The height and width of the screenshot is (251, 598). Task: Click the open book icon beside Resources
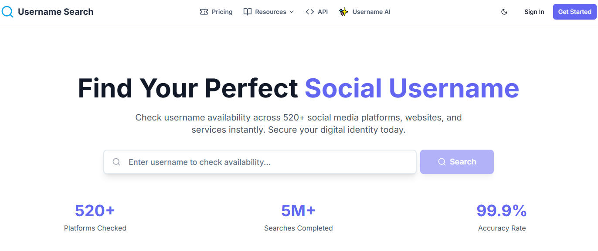click(247, 12)
